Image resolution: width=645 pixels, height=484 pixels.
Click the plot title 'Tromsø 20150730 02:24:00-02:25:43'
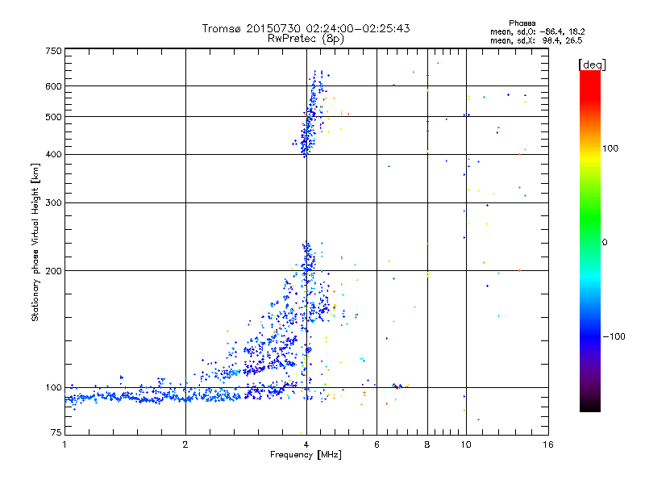306,28
